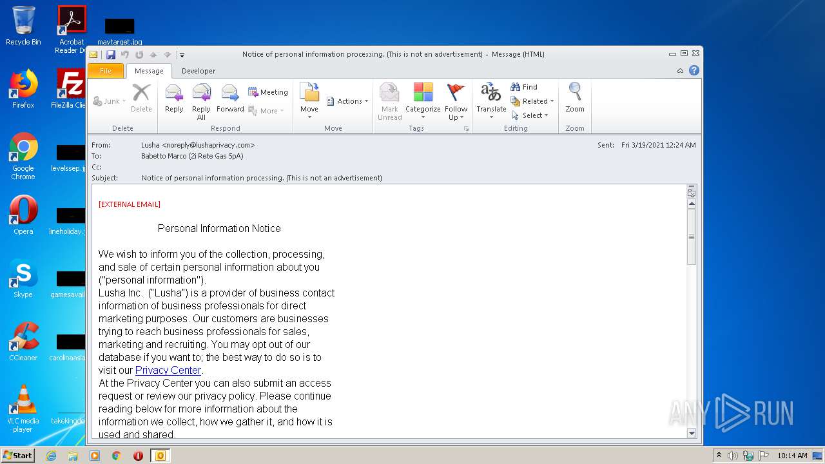This screenshot has width=825, height=464.
Task: Switch to the Message tab
Action: point(149,71)
